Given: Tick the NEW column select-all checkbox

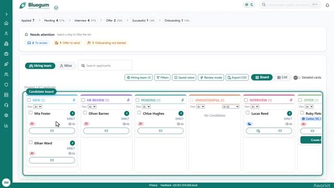Looking at the screenshot, I should [x=29, y=100].
